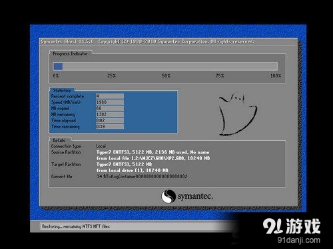The width and height of the screenshot is (333, 249).
Task: Select the "Progress Indicator" group label
Action: 70,53
